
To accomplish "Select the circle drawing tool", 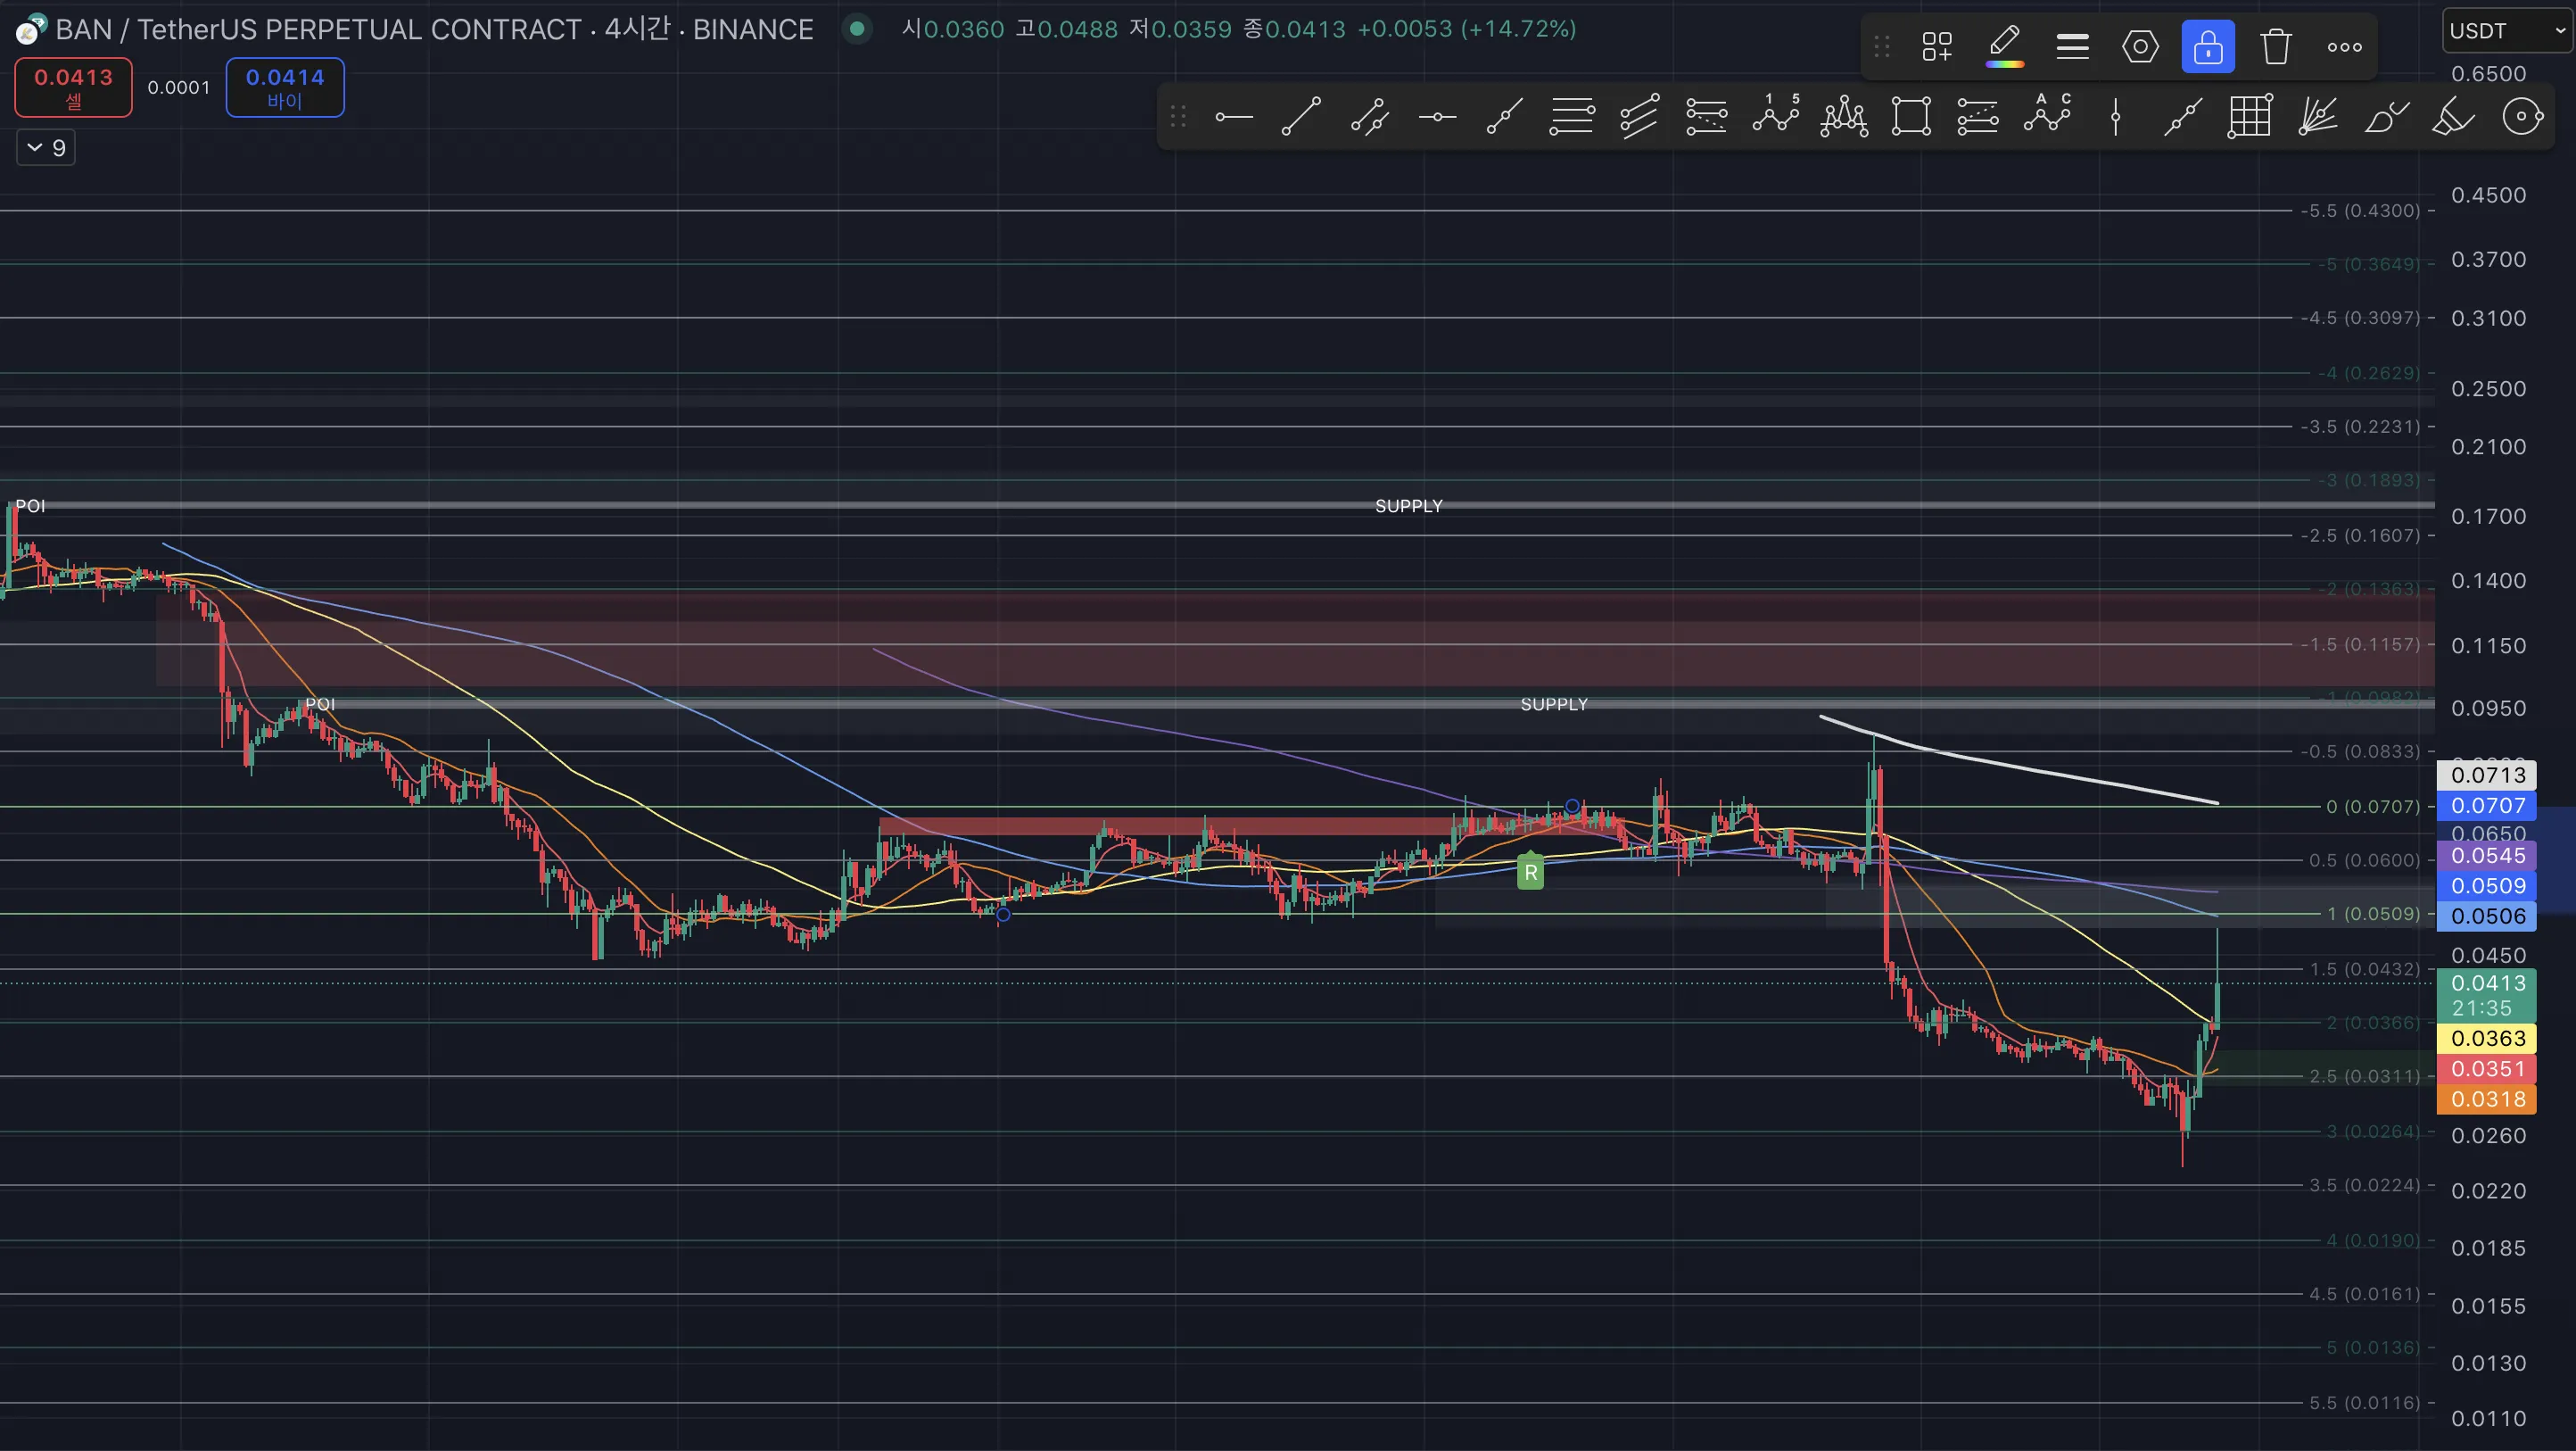I will (2522, 117).
